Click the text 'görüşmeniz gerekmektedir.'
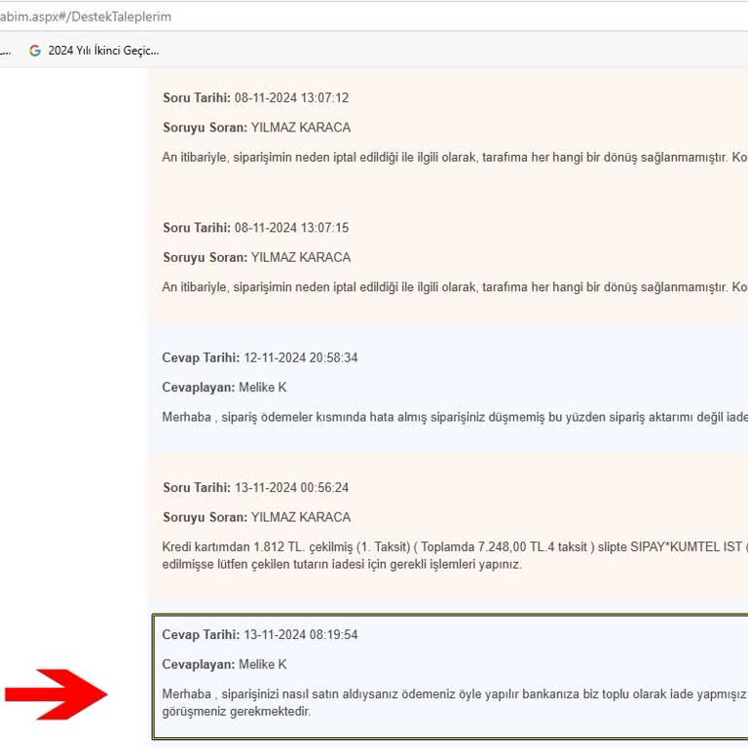748x748 pixels. coord(236,712)
